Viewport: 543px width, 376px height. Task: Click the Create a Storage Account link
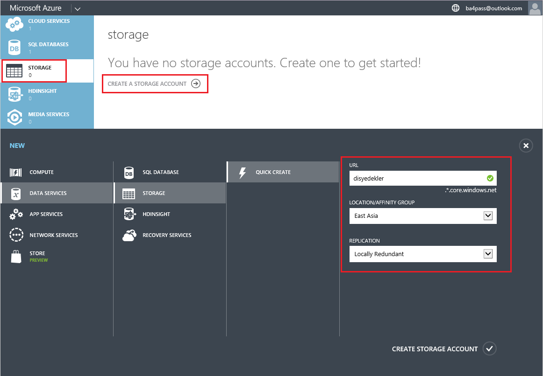[147, 84]
